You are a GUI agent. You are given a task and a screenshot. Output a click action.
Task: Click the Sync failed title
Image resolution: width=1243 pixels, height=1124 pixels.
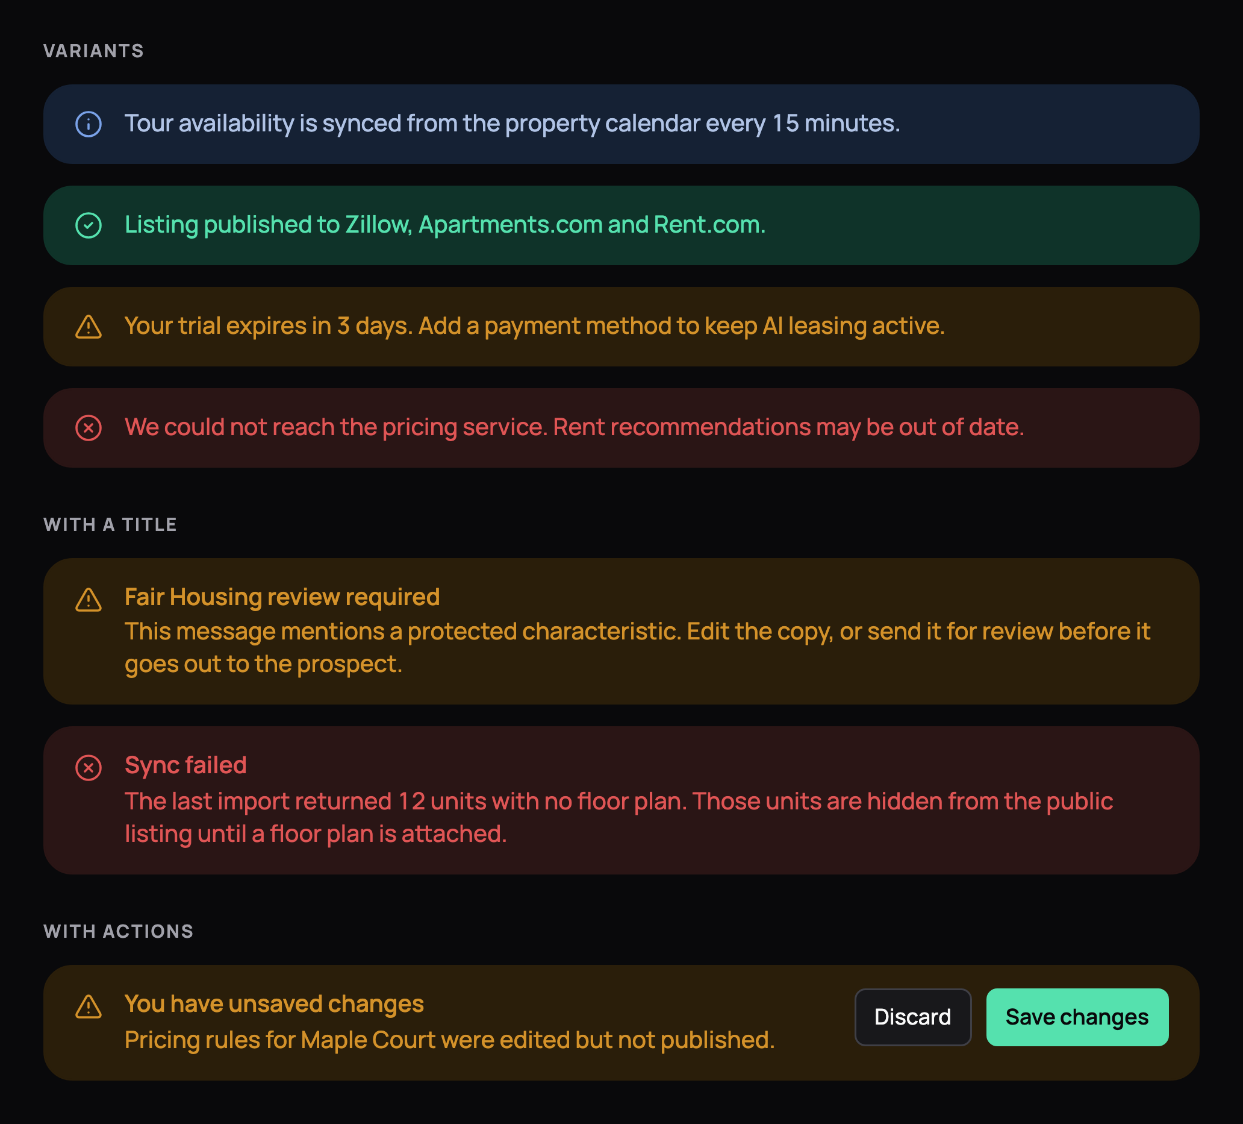point(185,765)
